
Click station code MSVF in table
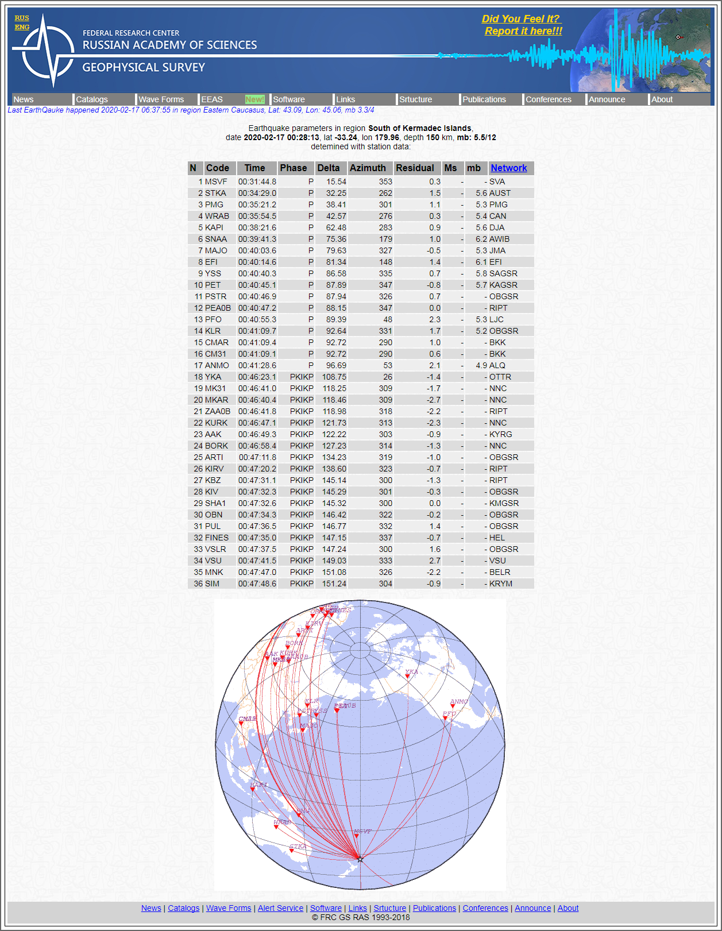click(x=216, y=181)
